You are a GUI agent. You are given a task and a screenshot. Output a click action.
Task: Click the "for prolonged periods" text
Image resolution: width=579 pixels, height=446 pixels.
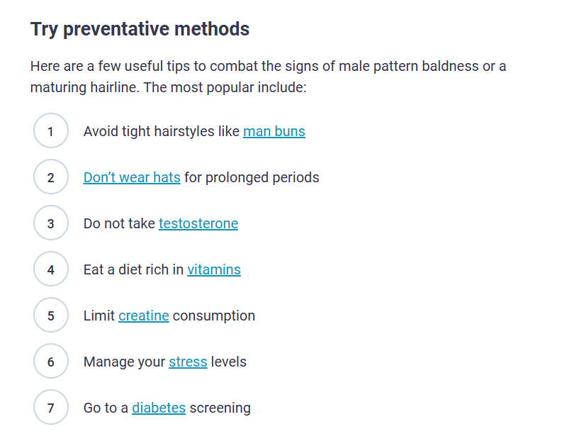pyautogui.click(x=252, y=177)
